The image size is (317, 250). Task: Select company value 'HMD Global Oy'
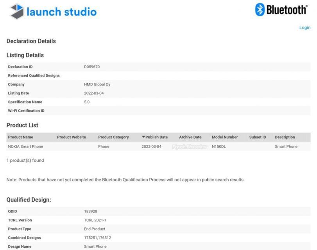[x=97, y=84]
